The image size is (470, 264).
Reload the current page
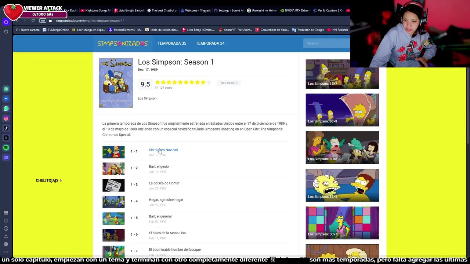coord(33,21)
